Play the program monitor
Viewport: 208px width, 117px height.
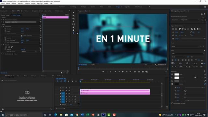point(123,71)
